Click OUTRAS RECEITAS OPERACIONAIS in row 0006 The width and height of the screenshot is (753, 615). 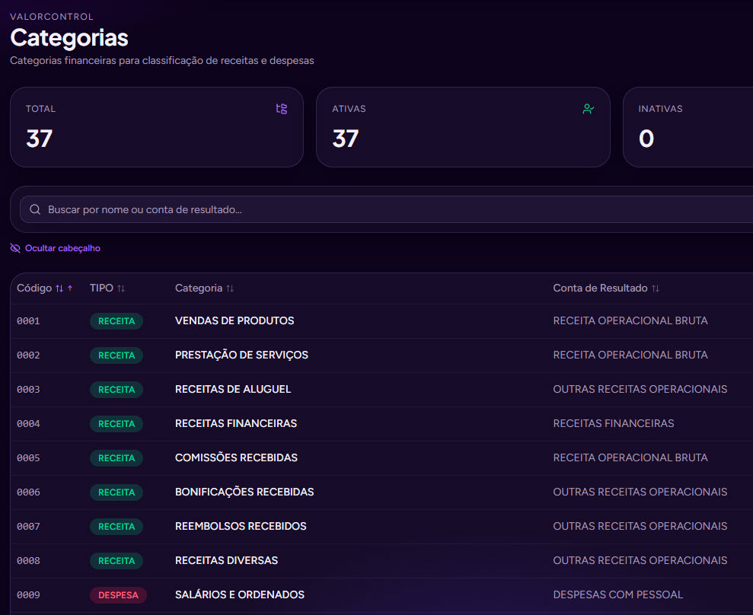(640, 492)
